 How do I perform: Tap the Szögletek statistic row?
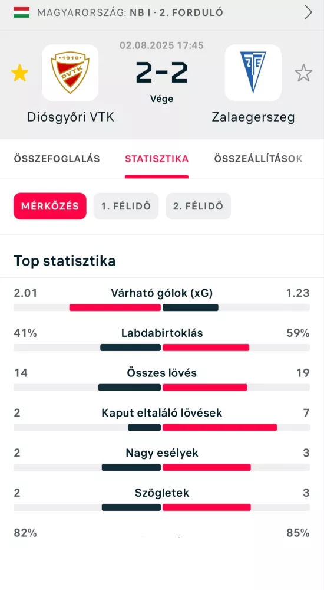(161, 500)
